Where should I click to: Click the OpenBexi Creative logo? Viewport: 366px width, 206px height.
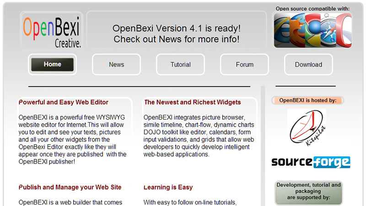point(52,31)
